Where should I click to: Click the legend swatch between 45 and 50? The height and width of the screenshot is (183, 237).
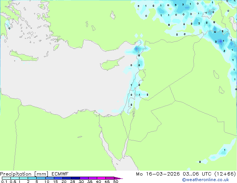tap(110, 178)
